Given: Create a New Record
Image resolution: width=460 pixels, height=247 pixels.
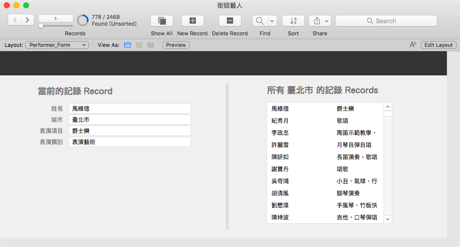Looking at the screenshot, I should click(193, 21).
